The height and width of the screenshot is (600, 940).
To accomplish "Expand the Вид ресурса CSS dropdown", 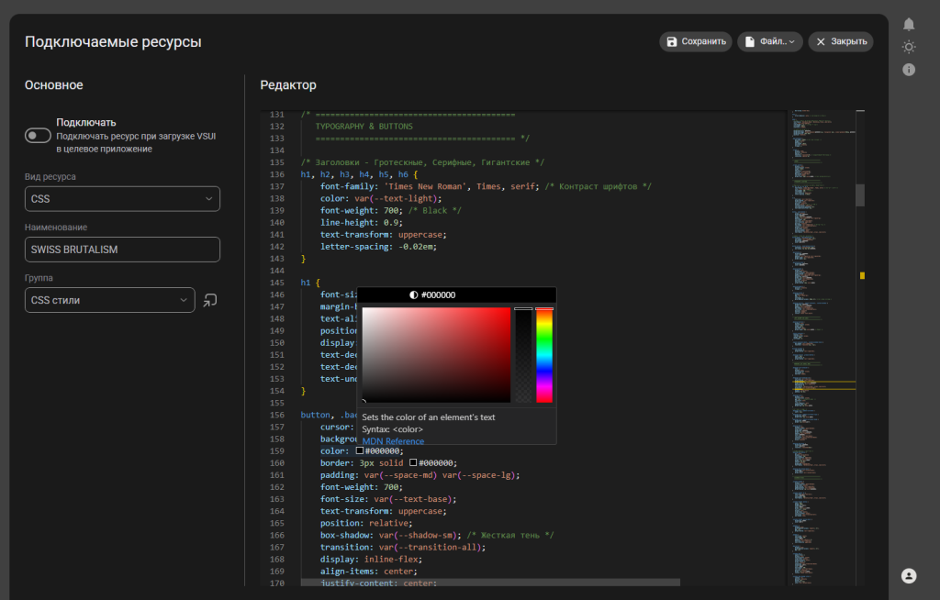I will coord(122,198).
